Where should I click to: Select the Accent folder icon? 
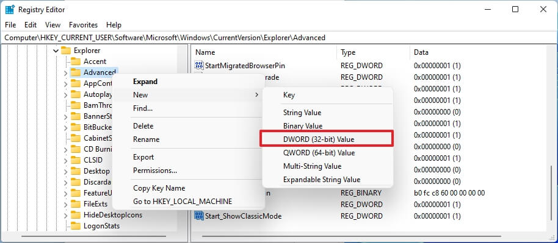[x=76, y=62]
